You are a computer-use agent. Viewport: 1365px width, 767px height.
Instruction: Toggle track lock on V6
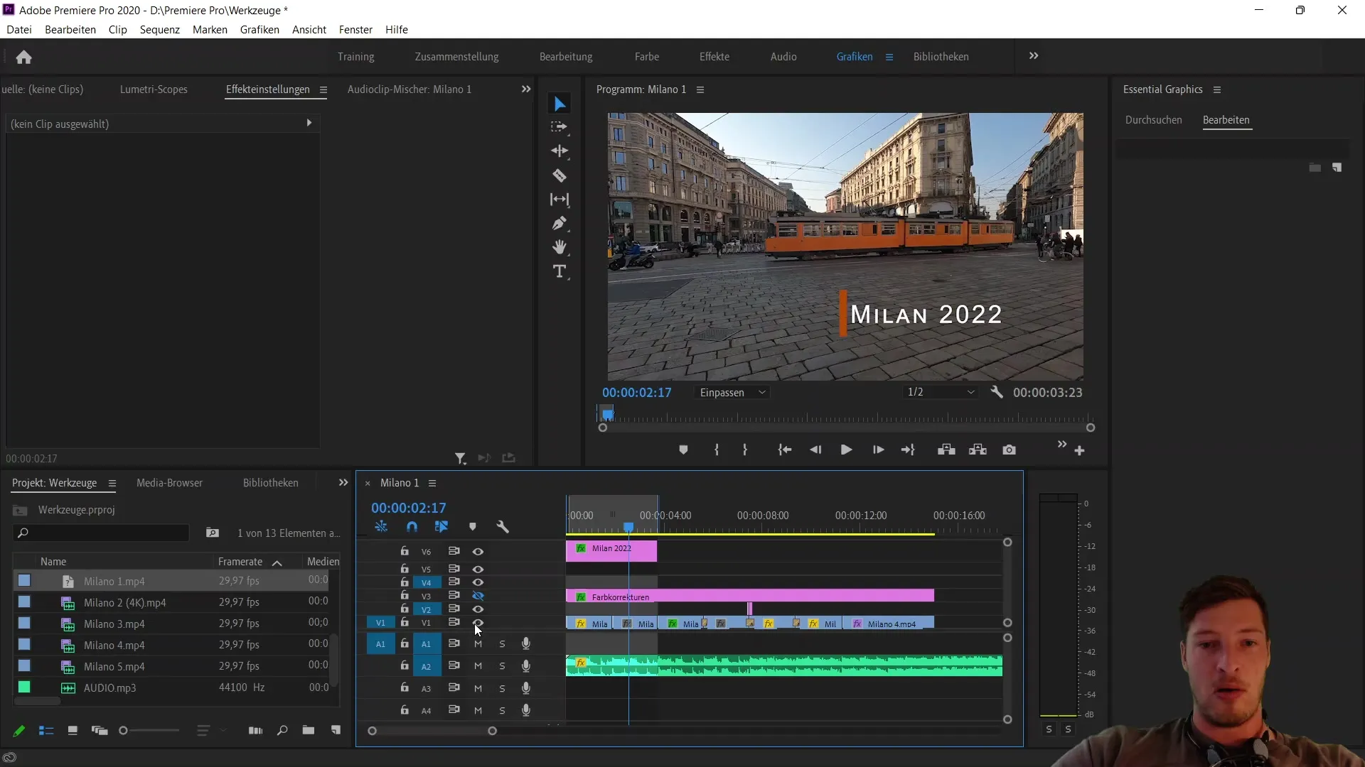[405, 551]
